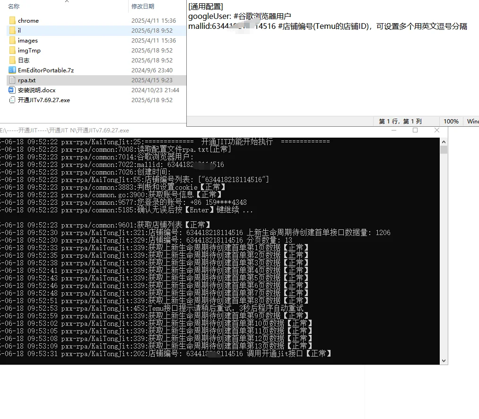Image resolution: width=479 pixels, height=419 pixels.
Task: Click file name EmEditorPortable.7z
Action: (46, 70)
